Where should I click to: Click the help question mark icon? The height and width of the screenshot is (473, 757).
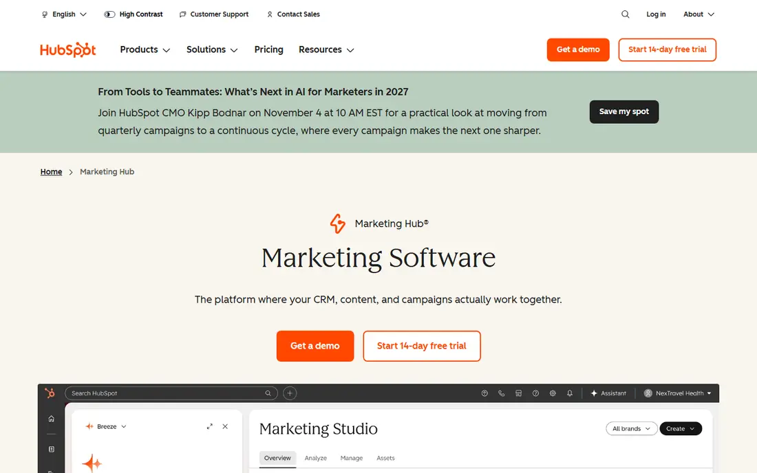click(535, 393)
